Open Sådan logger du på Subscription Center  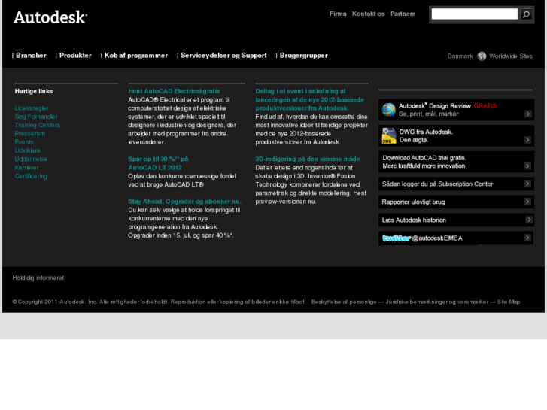(x=437, y=184)
